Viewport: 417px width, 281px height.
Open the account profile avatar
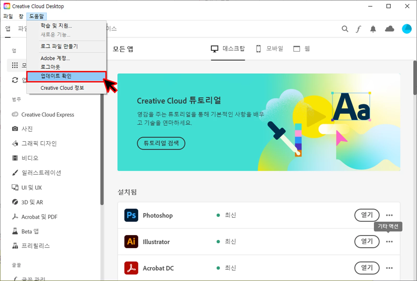(x=407, y=29)
